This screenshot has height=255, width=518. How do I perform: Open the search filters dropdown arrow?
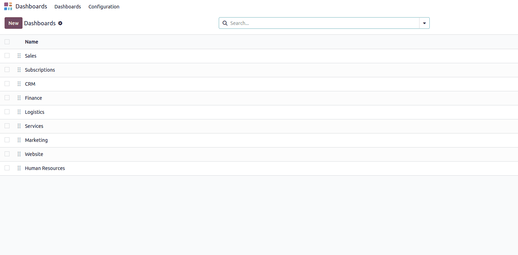pos(424,23)
